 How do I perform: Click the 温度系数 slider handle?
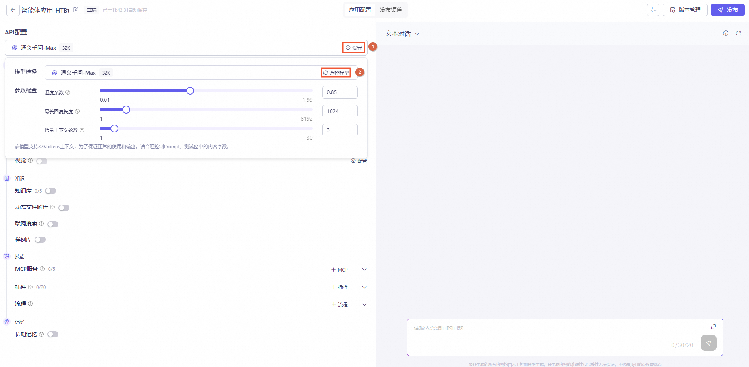coord(190,91)
